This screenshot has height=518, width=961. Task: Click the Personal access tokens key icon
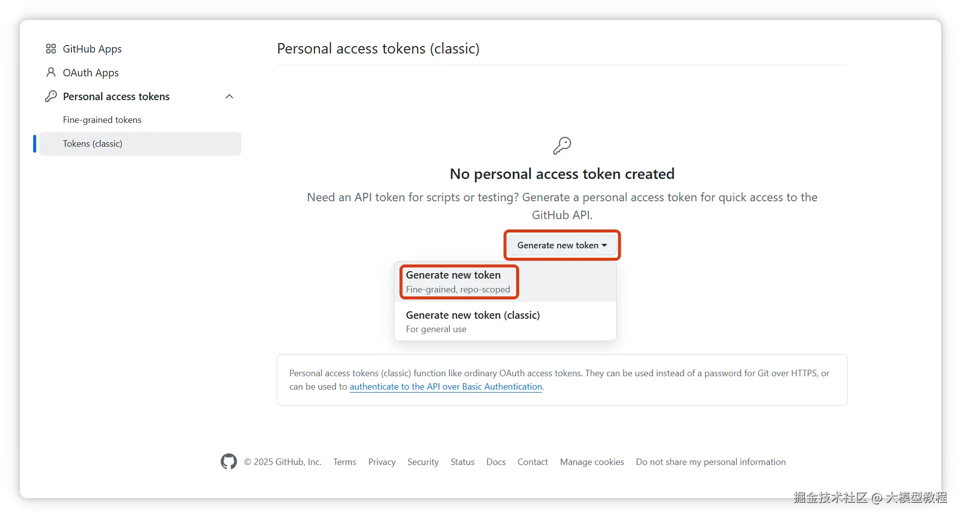[51, 96]
